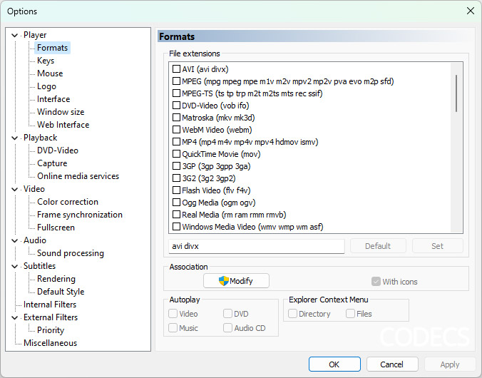Toggle Windows Media Video extension checkbox
482x378 pixels.
176,227
